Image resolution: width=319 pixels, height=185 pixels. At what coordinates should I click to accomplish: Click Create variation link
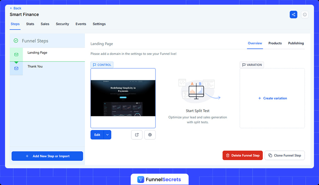click(x=273, y=98)
